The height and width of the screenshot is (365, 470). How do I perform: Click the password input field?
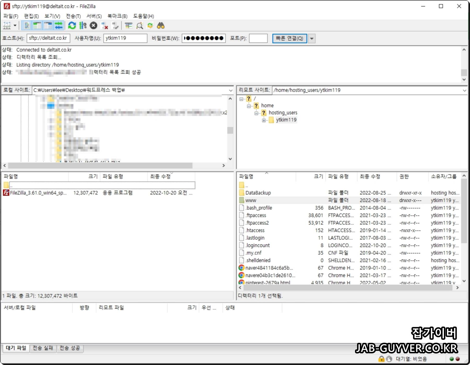click(204, 38)
